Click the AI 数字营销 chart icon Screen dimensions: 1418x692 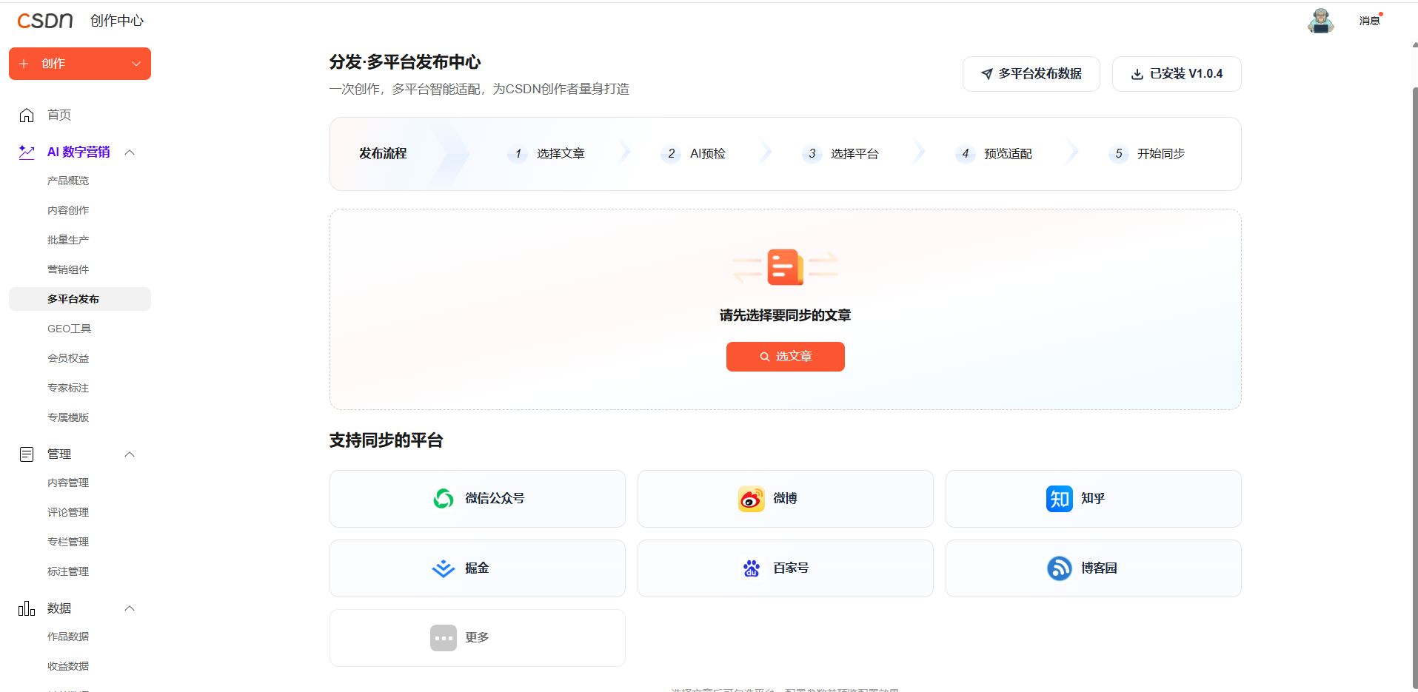[x=27, y=152]
